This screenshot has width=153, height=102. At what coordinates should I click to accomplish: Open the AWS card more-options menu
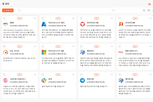(x=35, y=18)
